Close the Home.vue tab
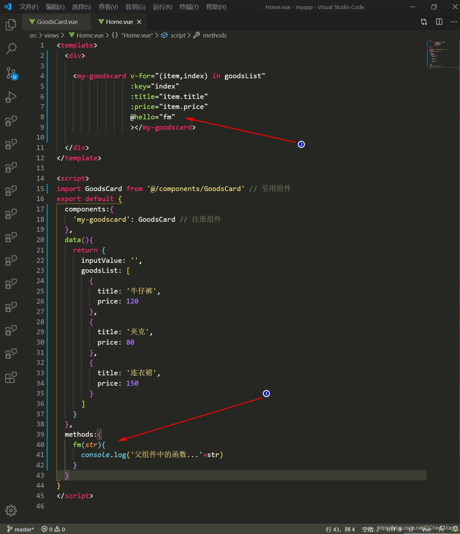The image size is (460, 534). click(x=139, y=22)
